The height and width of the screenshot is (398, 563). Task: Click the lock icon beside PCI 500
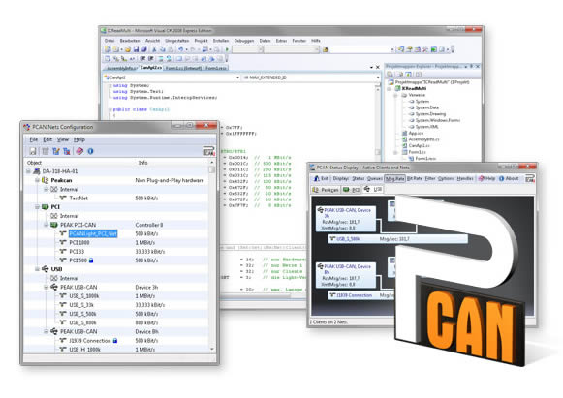pyautogui.click(x=91, y=260)
